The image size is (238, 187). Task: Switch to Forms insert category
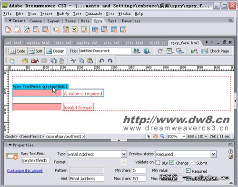coord(70,21)
